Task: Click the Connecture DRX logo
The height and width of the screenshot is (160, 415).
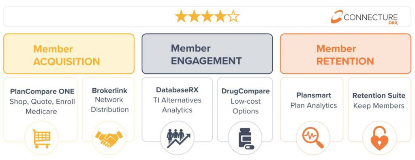Action: 364,17
